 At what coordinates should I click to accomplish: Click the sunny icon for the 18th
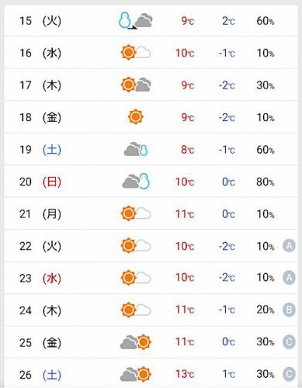pos(136,116)
